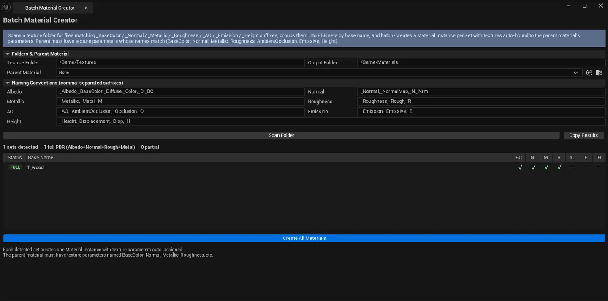Click the M checkmark for T_wood
The height and width of the screenshot is (301, 608).
tap(546, 167)
